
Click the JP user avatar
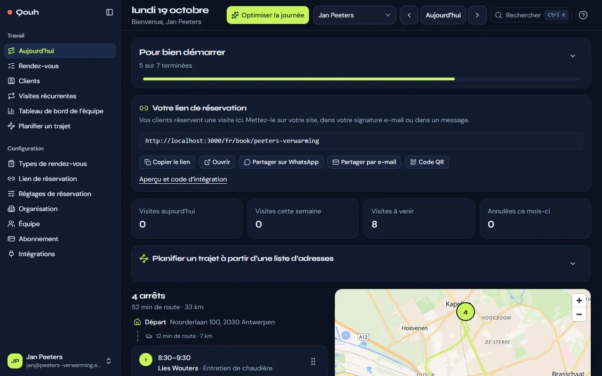click(x=15, y=361)
